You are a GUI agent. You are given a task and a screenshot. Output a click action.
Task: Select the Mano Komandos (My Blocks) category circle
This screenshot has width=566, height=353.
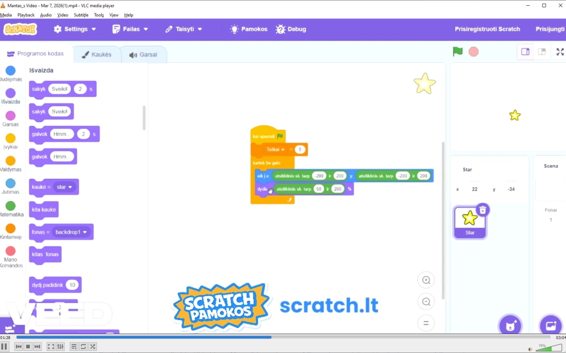tap(10, 250)
